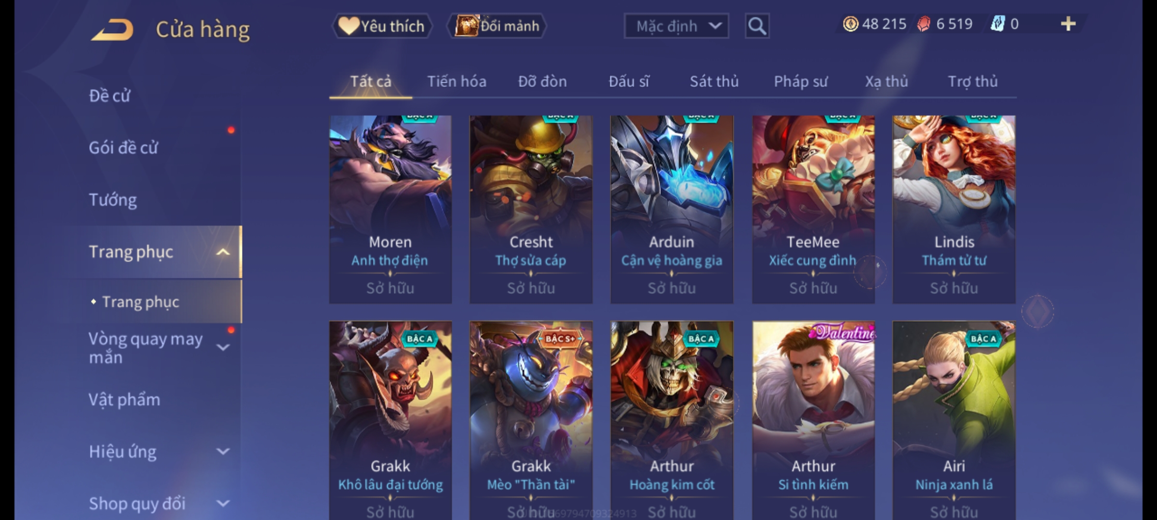1157x520 pixels.
Task: Open Gói đề cử sidebar item
Action: pos(123,147)
